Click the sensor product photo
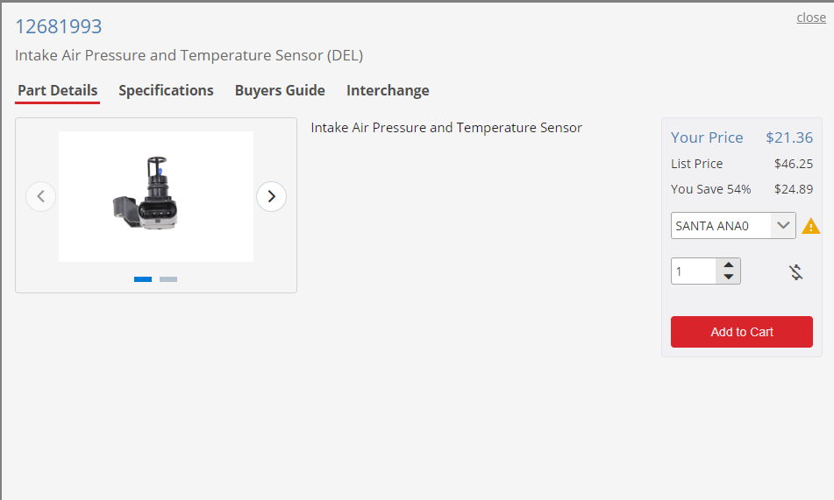This screenshot has width=834, height=500. click(x=156, y=196)
